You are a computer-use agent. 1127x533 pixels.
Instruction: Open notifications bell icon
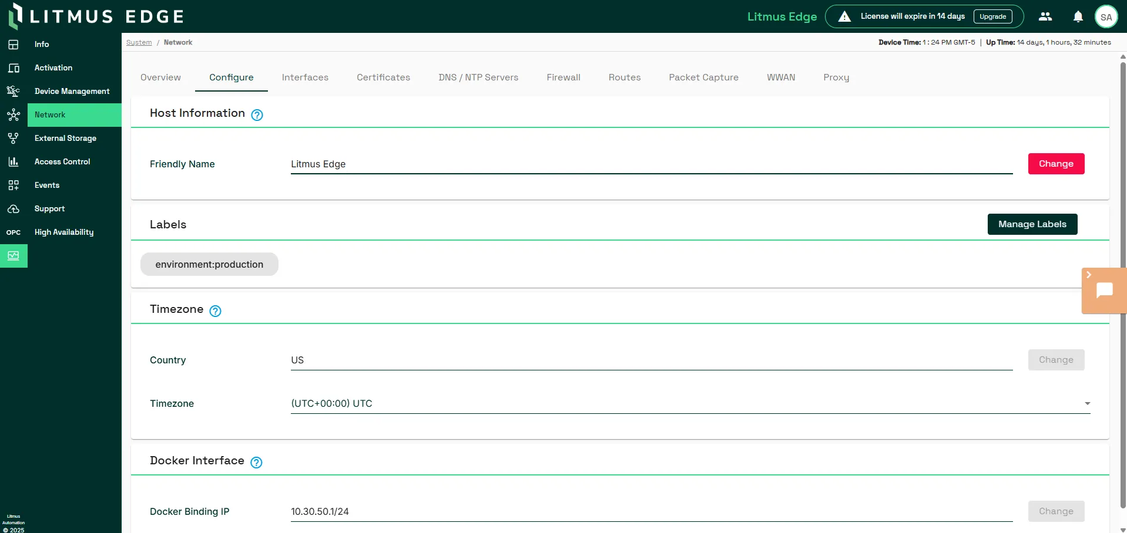point(1078,16)
